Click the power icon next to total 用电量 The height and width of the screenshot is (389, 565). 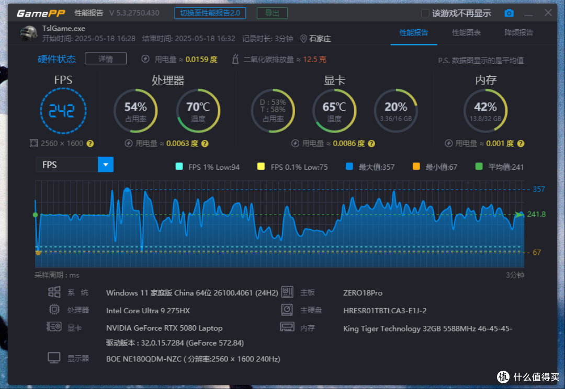(x=145, y=59)
